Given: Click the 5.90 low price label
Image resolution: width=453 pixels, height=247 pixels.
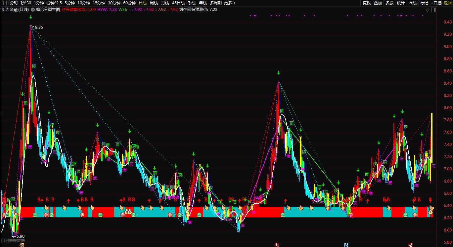Looking at the screenshot, I should click(20, 236).
